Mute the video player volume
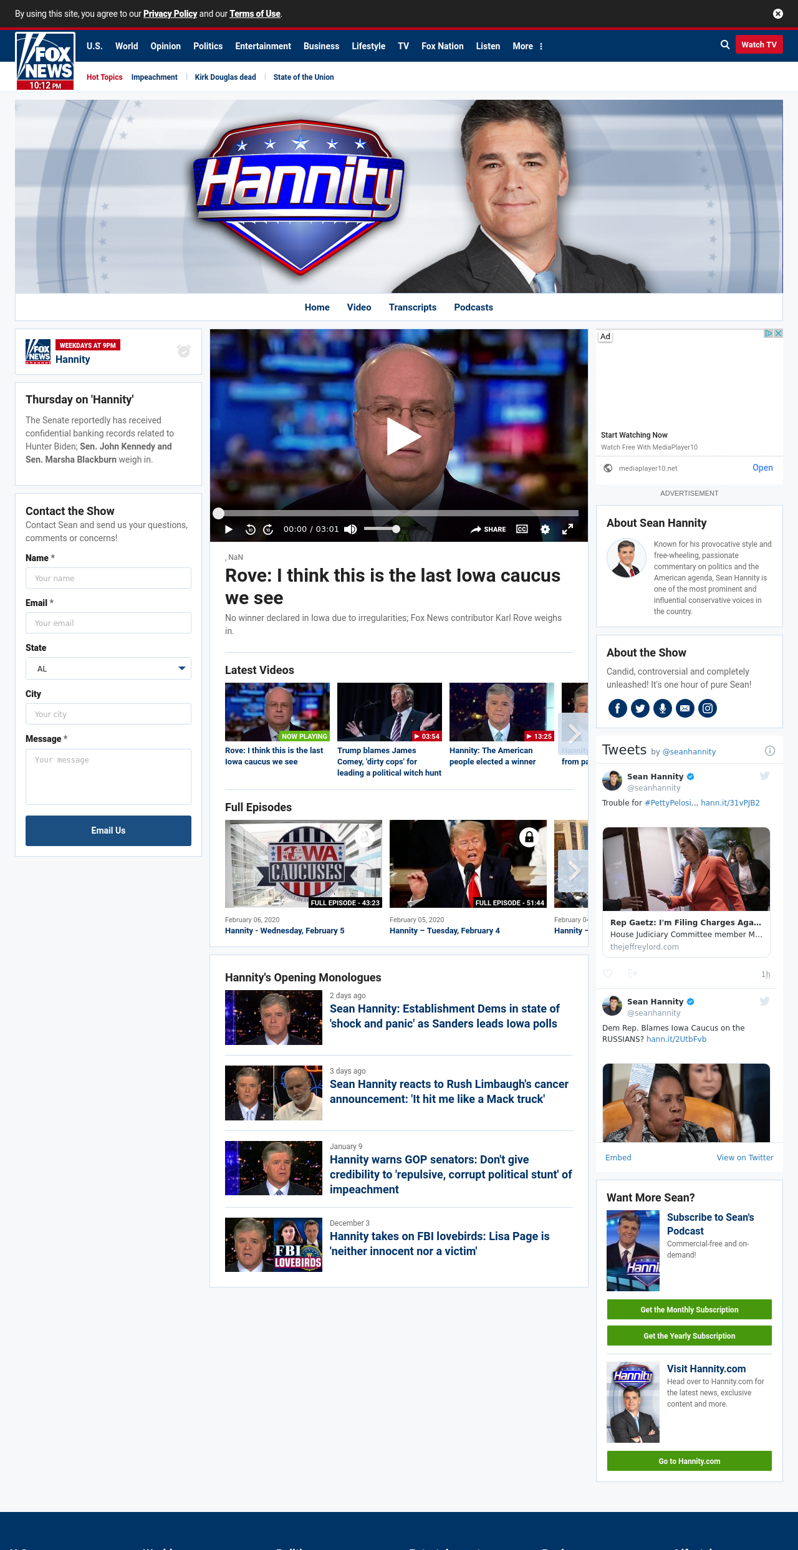Screen dimensions: 798x1550 point(350,529)
